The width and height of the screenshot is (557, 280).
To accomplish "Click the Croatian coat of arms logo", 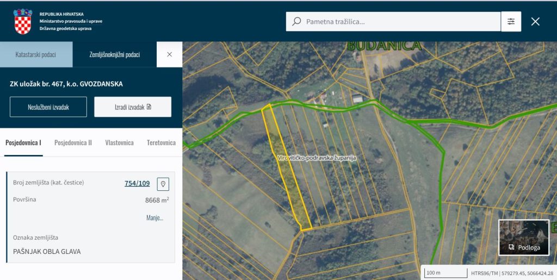I will coord(23,21).
